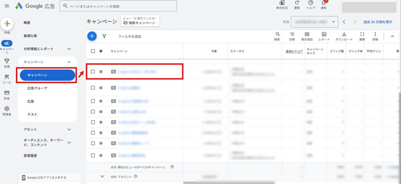Expand the 分析情報とレポート section
401x184 pixels.
click(x=69, y=49)
